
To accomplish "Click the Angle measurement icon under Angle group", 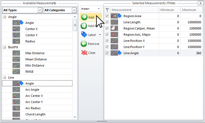I will (x=16, y=23).
